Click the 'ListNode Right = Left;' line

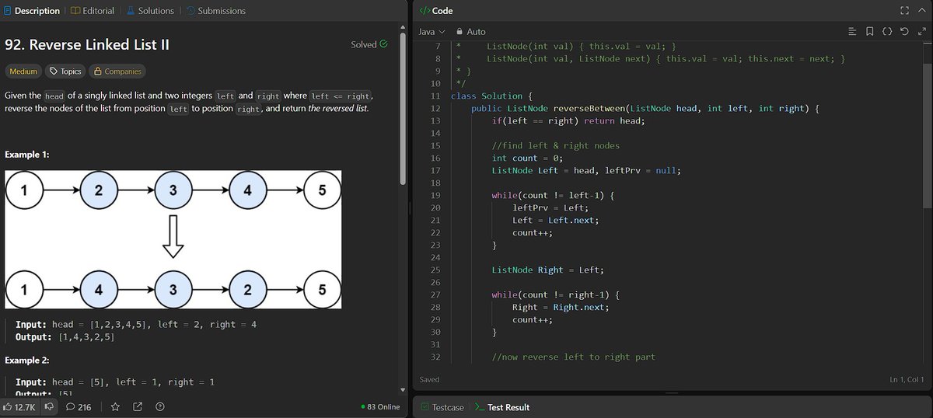547,270
